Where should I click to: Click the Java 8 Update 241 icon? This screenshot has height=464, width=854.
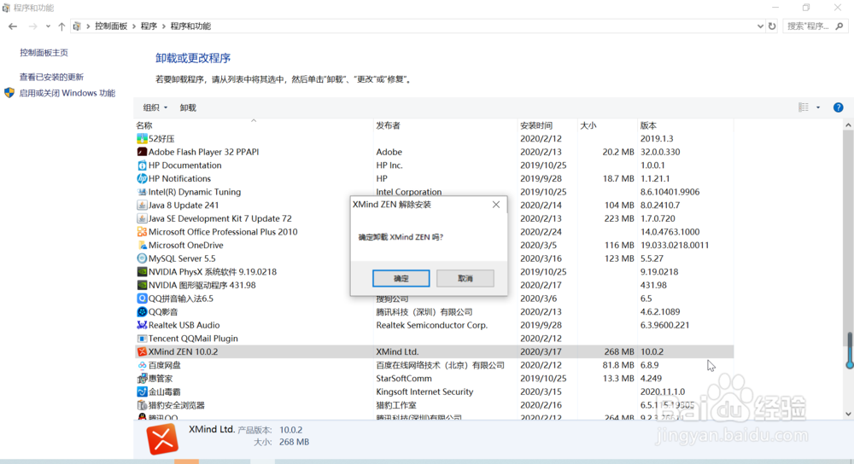pos(142,205)
